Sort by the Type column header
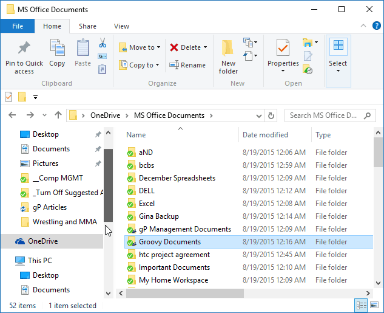 click(x=323, y=135)
